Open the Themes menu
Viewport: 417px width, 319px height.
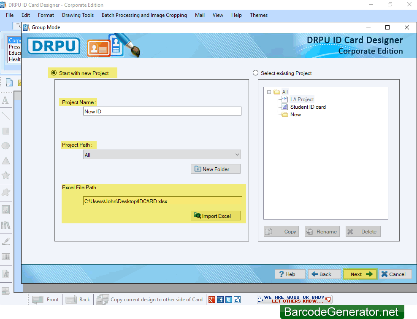[258, 15]
